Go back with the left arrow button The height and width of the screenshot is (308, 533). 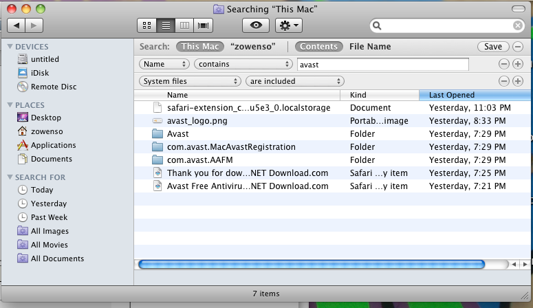point(16,25)
